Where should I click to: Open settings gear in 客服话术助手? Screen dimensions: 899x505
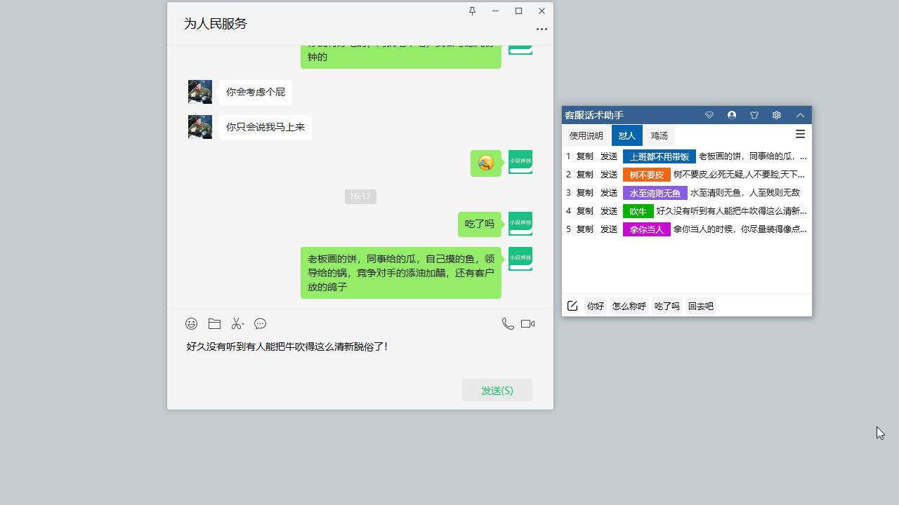tap(777, 115)
